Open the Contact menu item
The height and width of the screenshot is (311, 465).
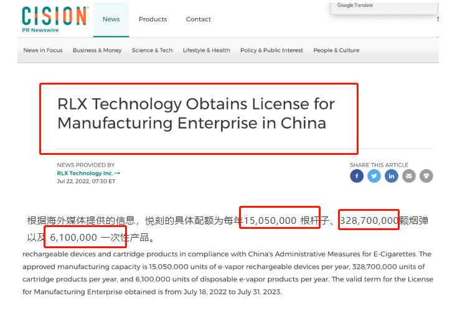(x=199, y=19)
